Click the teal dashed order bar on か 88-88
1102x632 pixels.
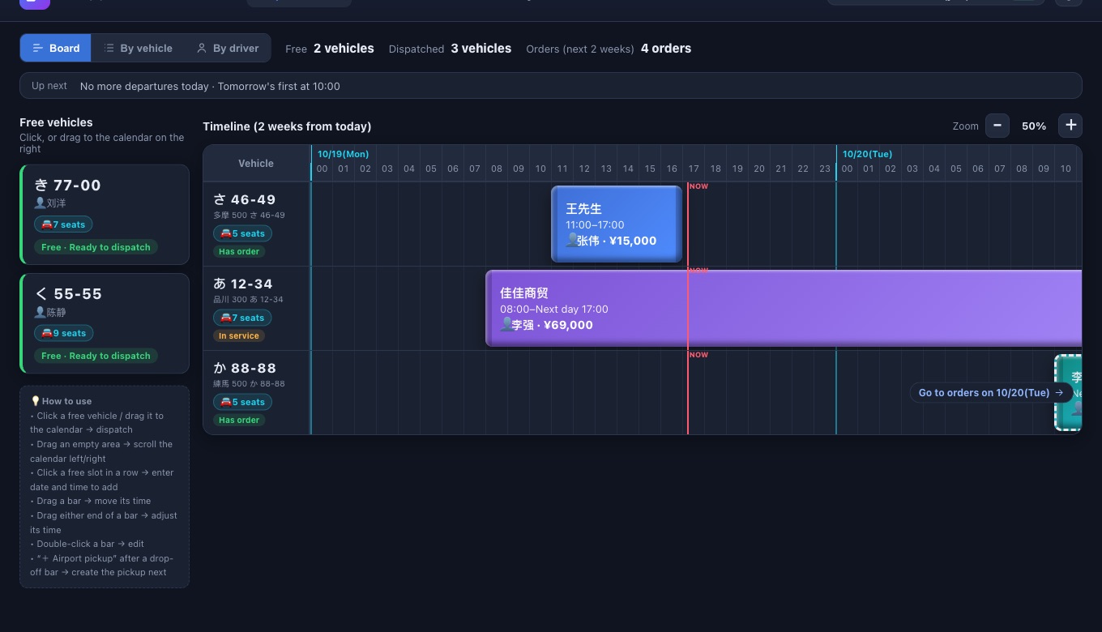tap(1068, 392)
